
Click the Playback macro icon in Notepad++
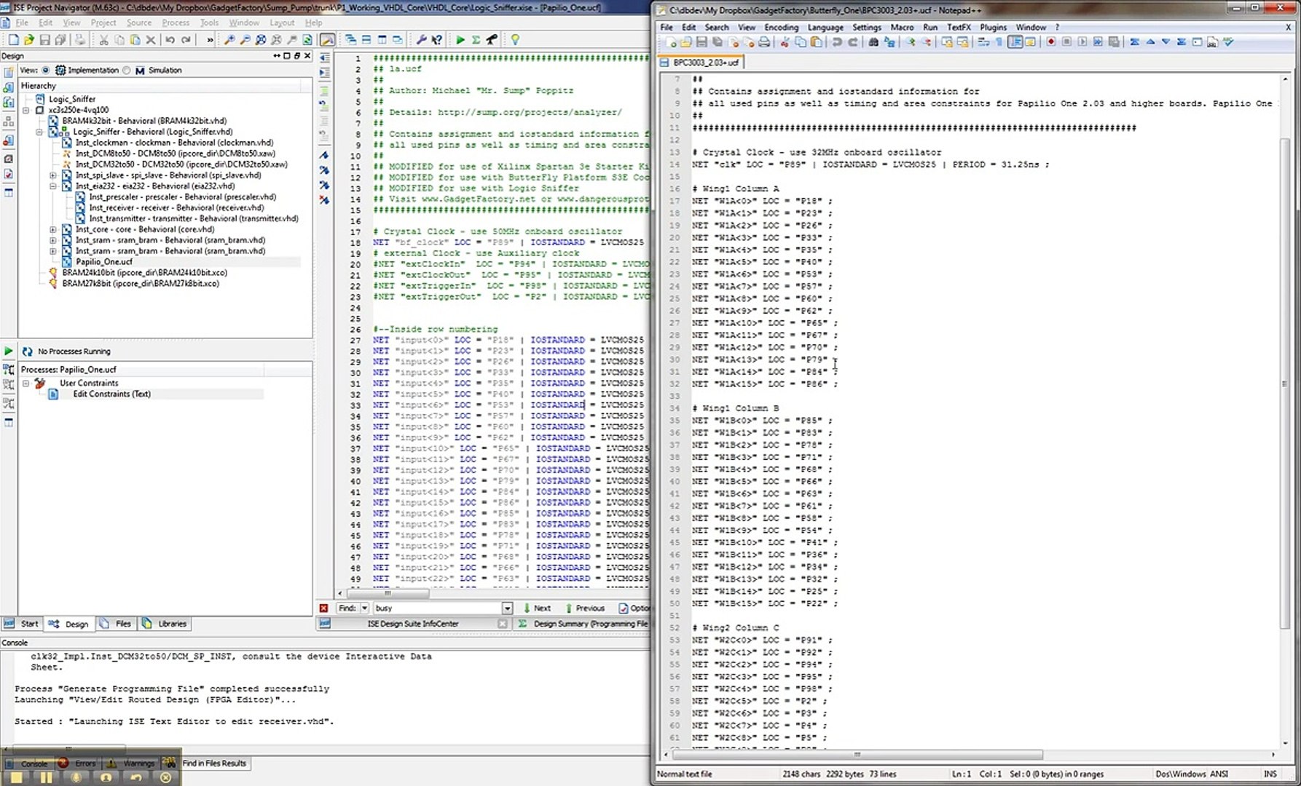pyautogui.click(x=1082, y=42)
